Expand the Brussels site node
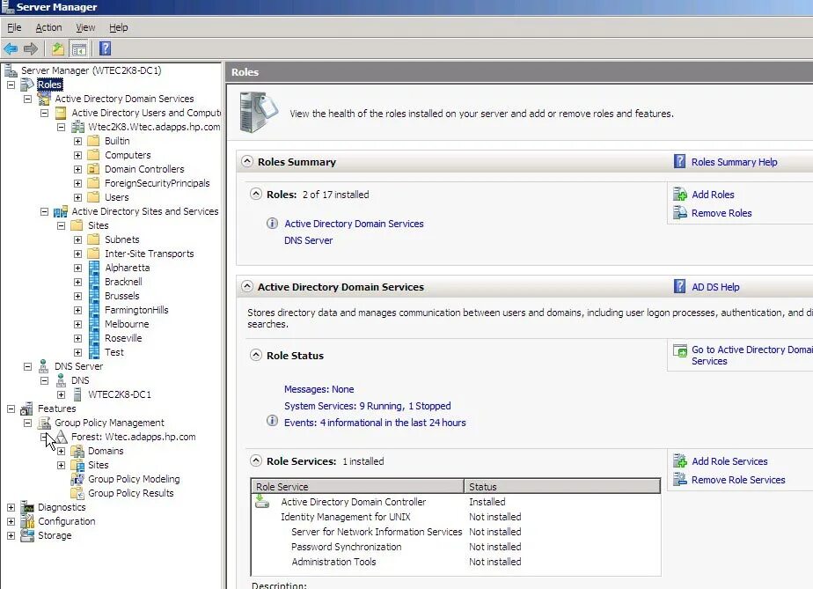Screen dimensions: 813x589 point(77,296)
